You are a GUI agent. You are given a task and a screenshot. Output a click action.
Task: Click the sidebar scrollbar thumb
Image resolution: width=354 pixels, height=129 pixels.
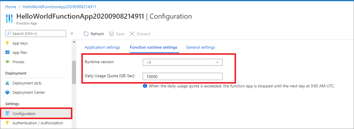click(74, 72)
